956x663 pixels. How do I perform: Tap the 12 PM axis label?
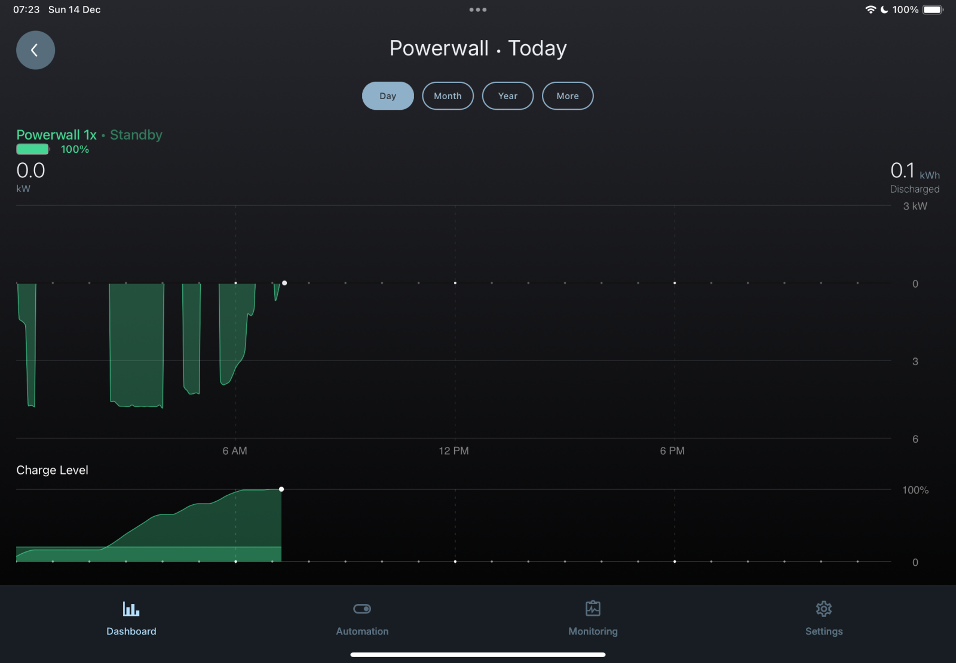(454, 451)
